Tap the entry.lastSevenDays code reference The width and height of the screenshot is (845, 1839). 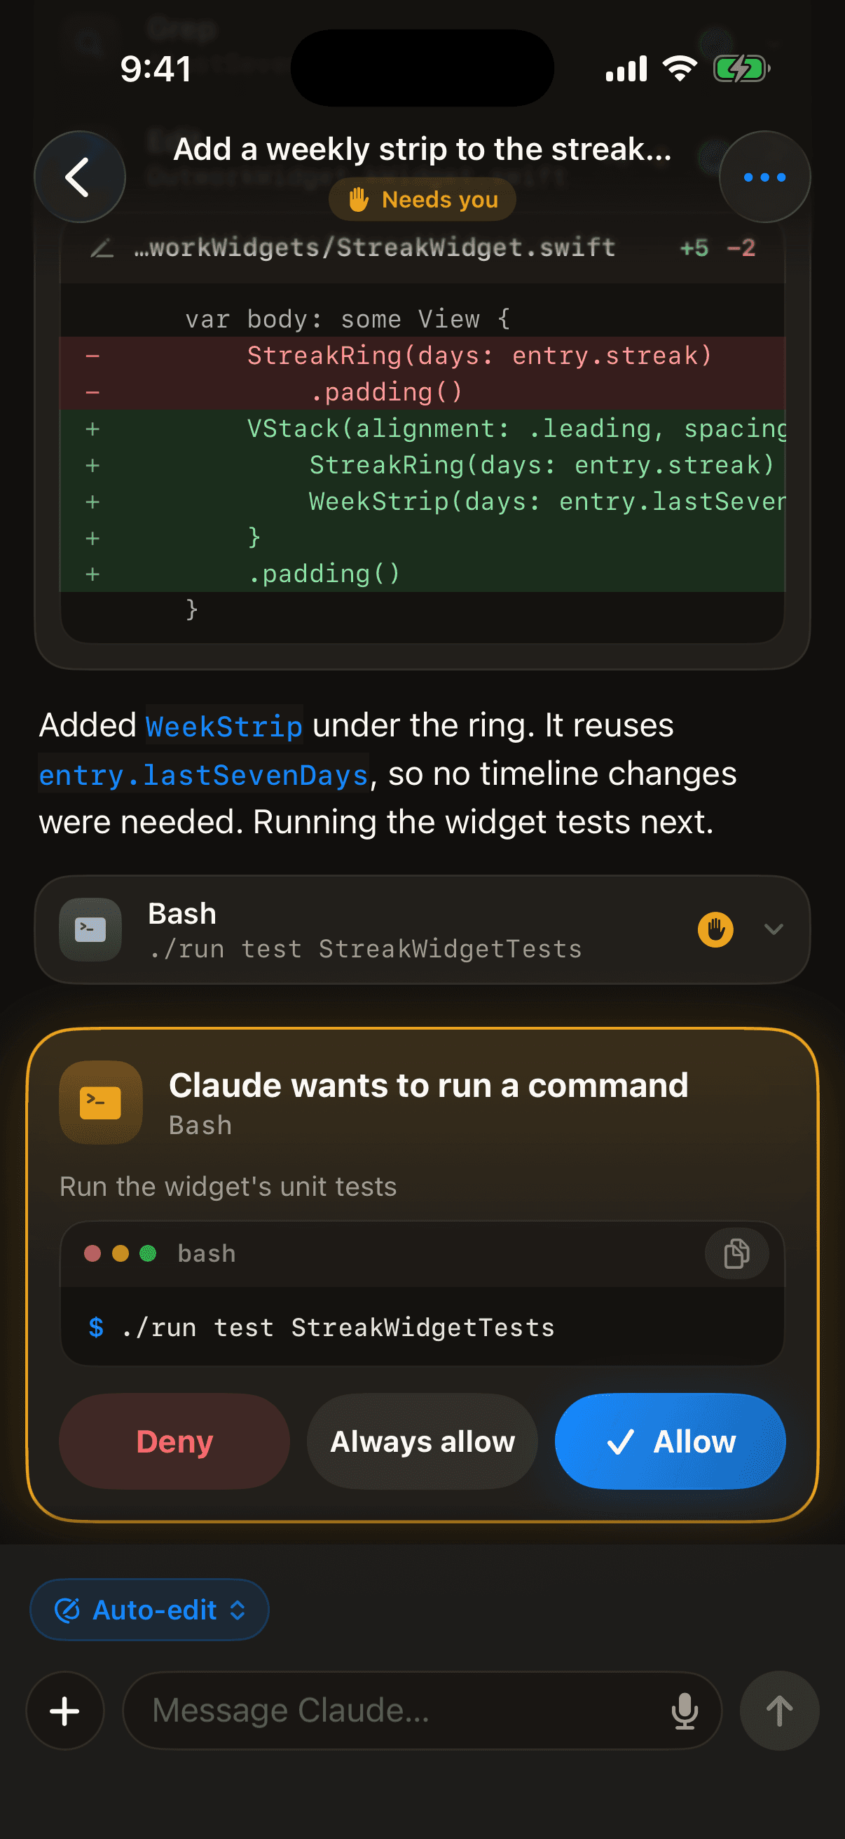[203, 774]
